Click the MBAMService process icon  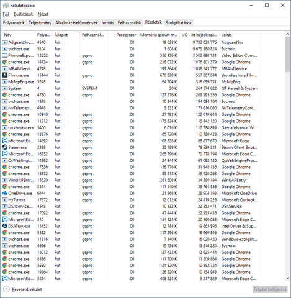(4, 68)
